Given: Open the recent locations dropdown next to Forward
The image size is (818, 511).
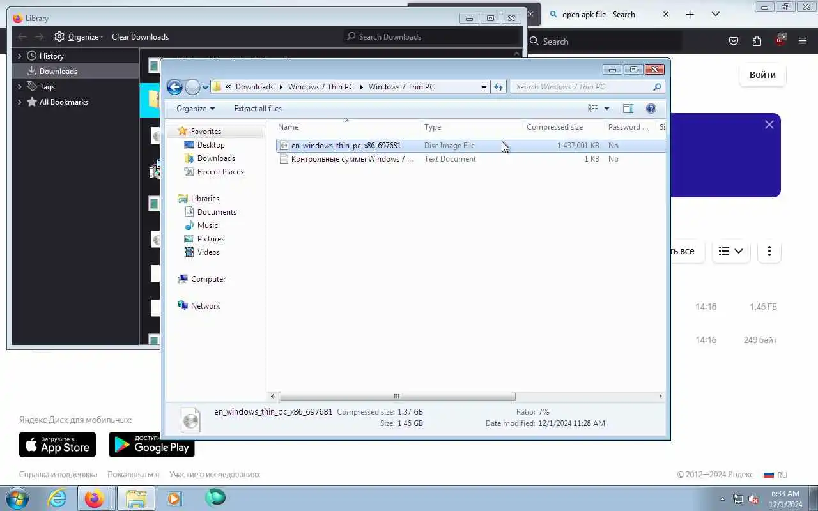Looking at the screenshot, I should pos(205,87).
